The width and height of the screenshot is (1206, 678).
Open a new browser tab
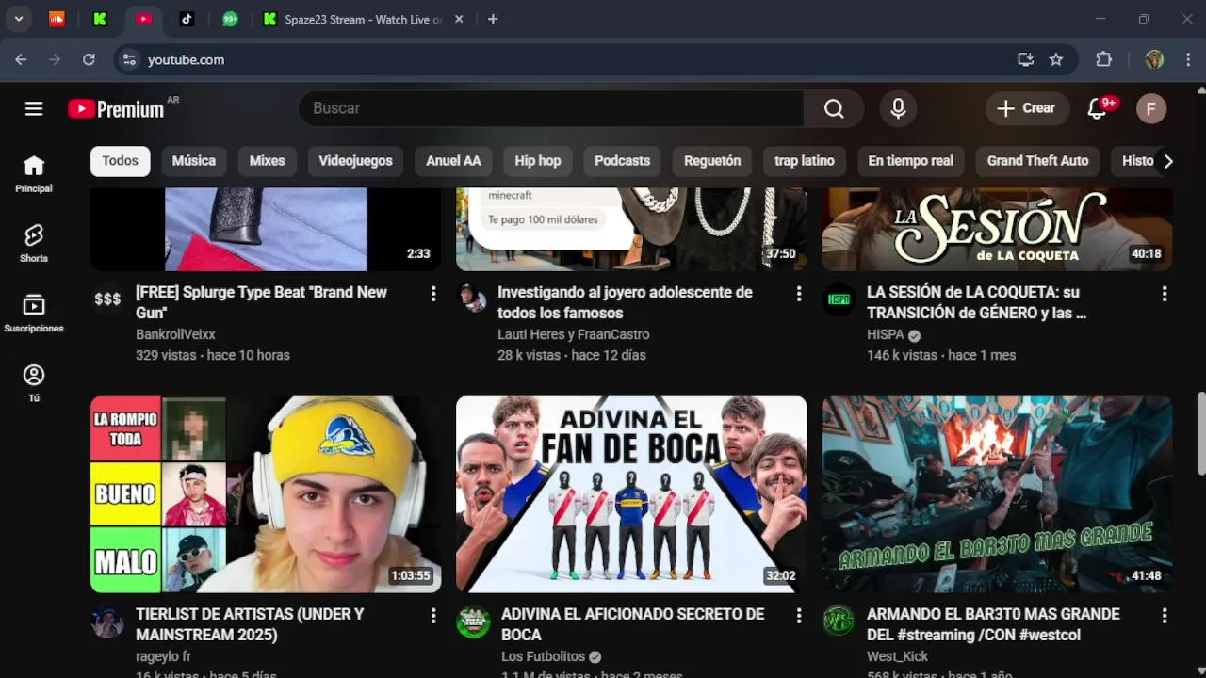point(493,19)
